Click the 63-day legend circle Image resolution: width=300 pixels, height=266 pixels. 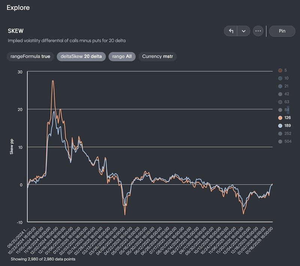pos(280,102)
